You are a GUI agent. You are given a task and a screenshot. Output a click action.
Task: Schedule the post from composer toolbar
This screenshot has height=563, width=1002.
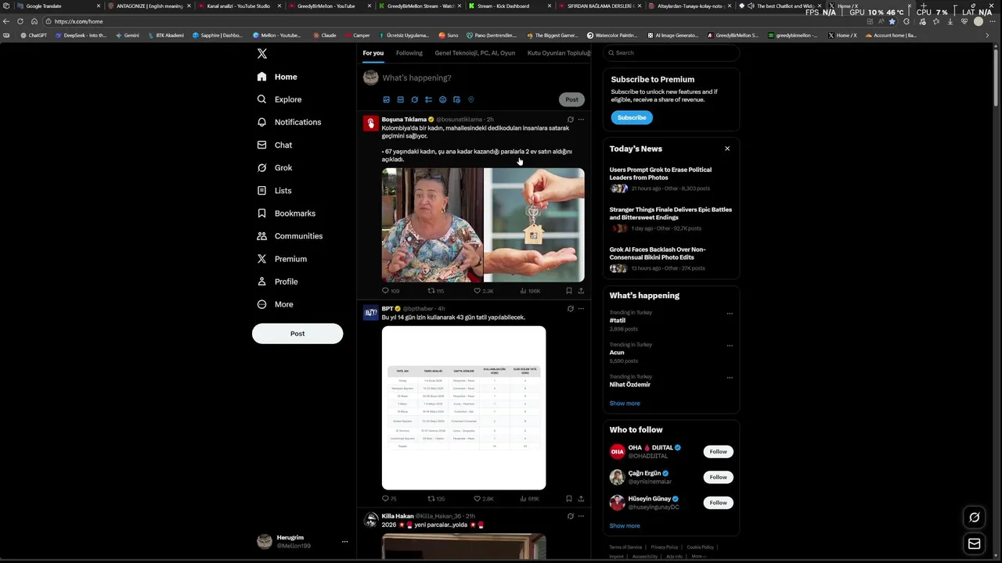pos(456,99)
